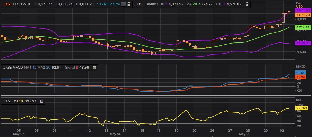Click the 29 date tick on time axis
Screen dimensions: 312x137
coord(265,131)
